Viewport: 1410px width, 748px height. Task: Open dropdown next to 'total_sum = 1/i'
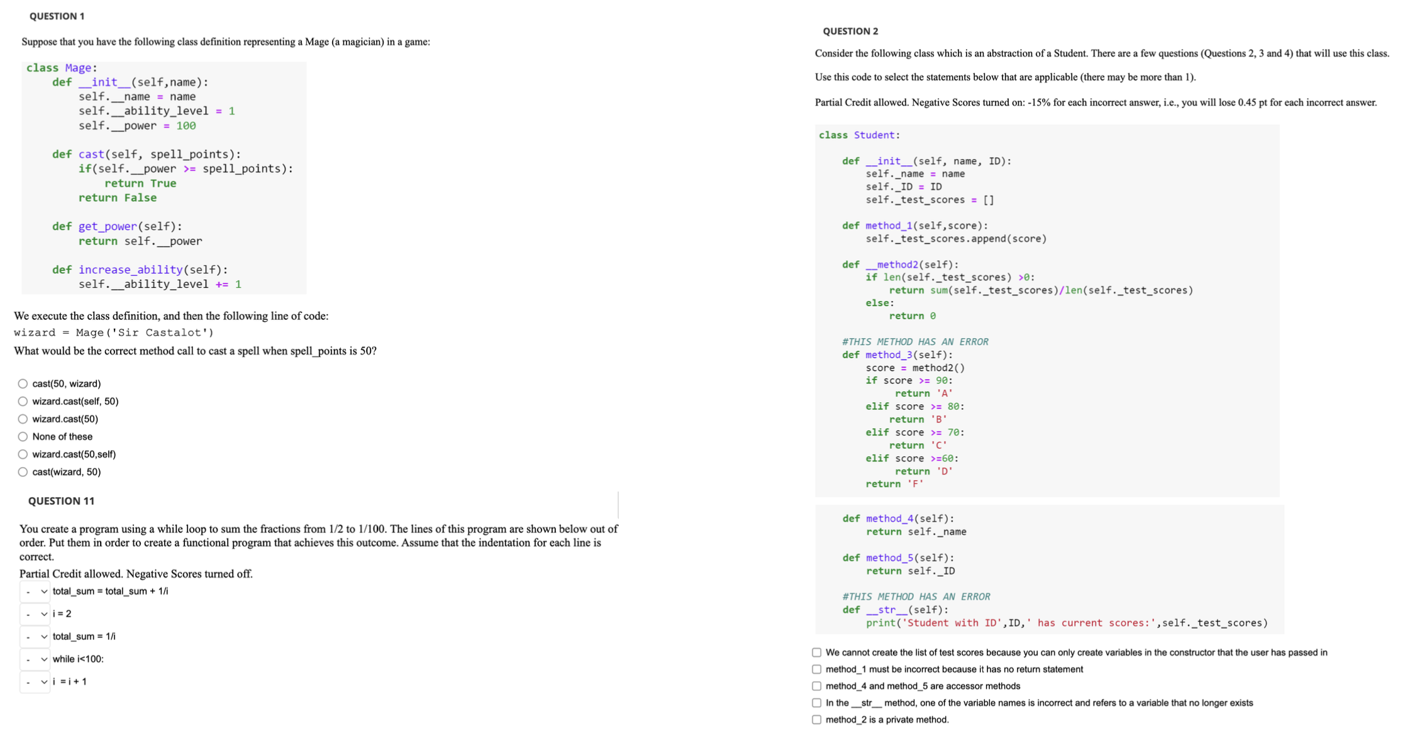[x=35, y=637]
